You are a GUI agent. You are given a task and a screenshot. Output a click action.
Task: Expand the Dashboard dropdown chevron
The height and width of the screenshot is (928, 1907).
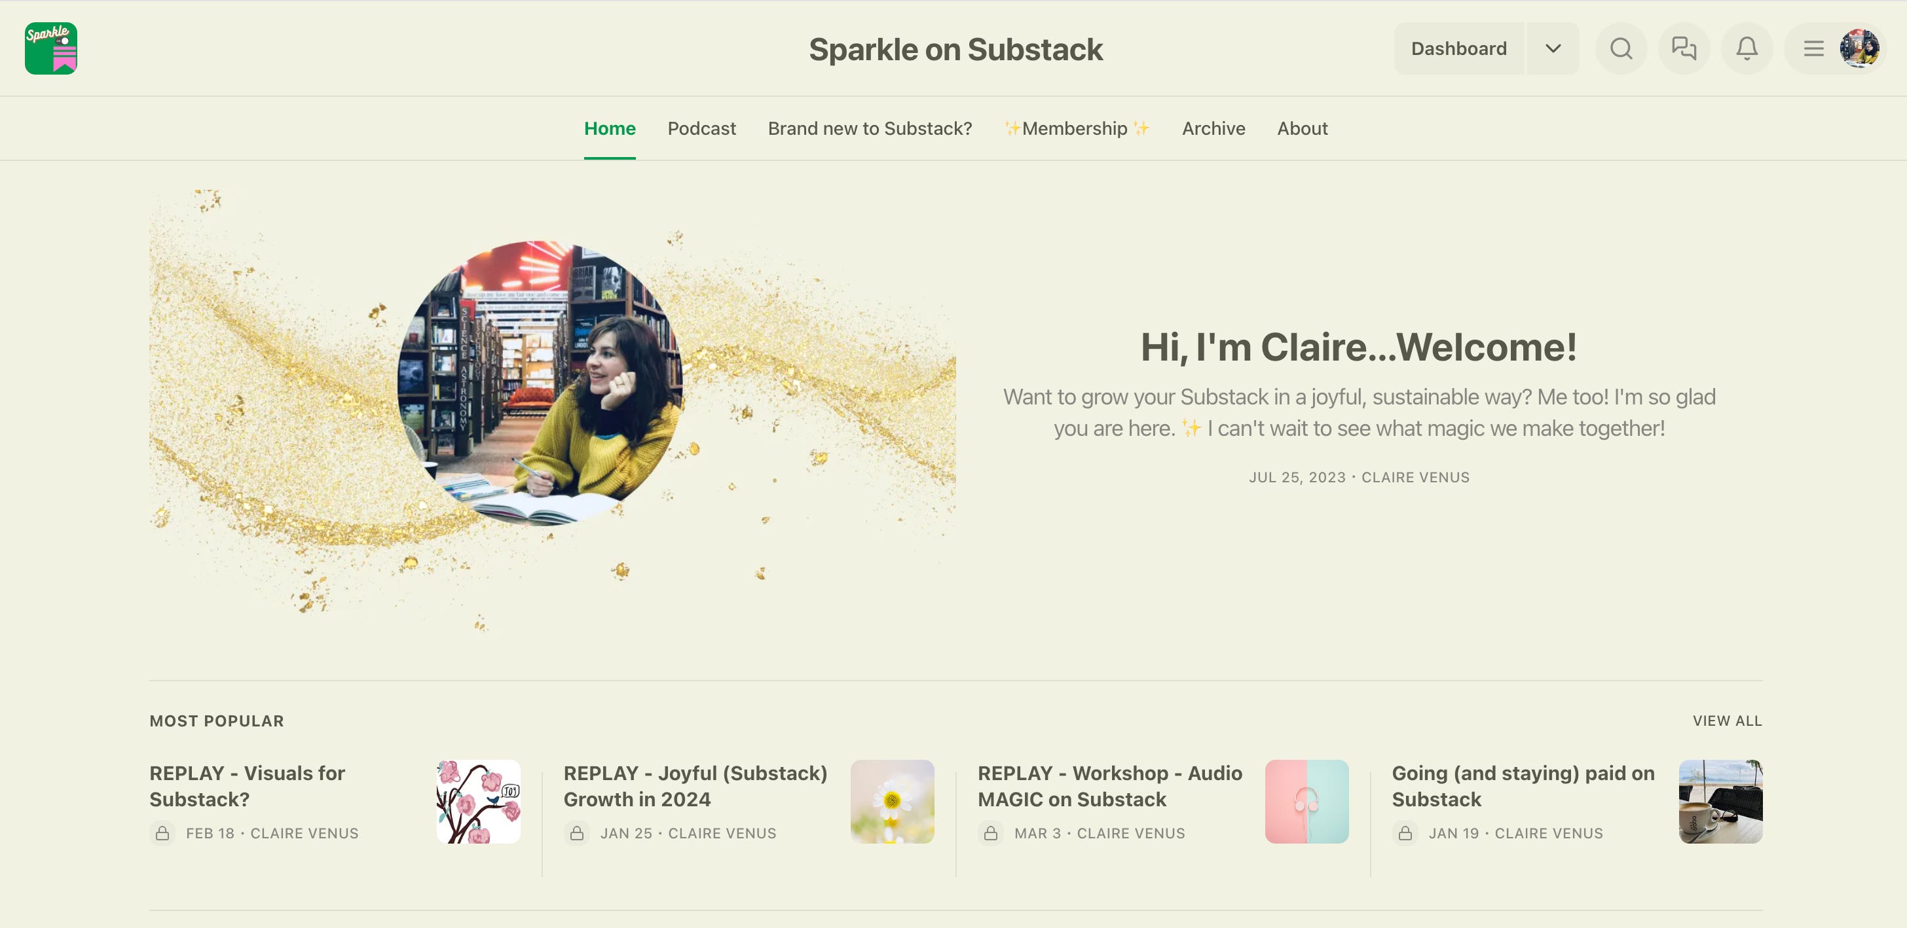pyautogui.click(x=1553, y=49)
